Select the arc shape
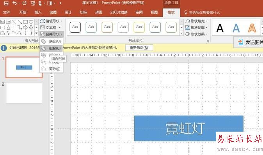Image resolution: width=263 pixels, height=155 pixels. pyautogui.click(x=14, y=33)
